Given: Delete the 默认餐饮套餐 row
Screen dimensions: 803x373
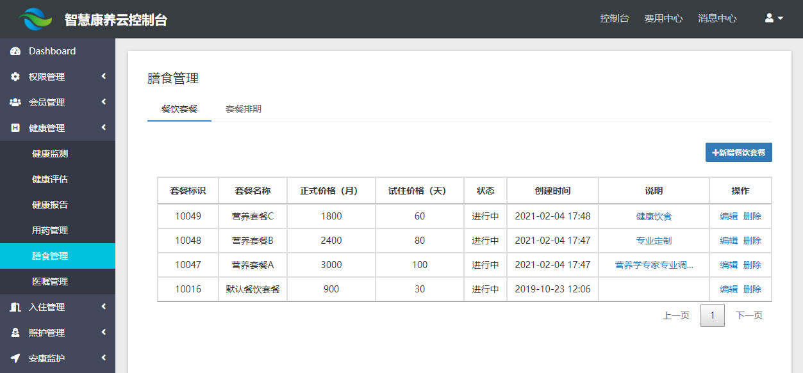Looking at the screenshot, I should coord(752,289).
